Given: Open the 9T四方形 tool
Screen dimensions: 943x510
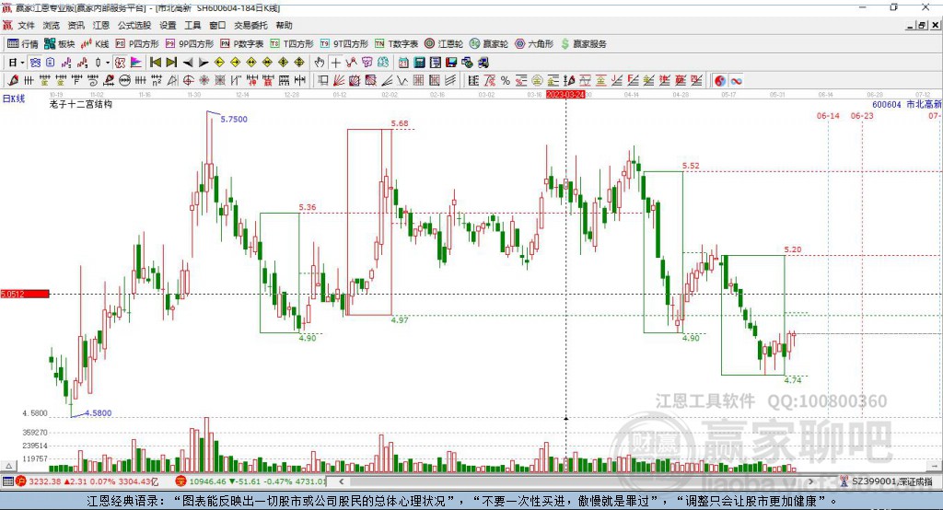Looking at the screenshot, I should (x=344, y=44).
